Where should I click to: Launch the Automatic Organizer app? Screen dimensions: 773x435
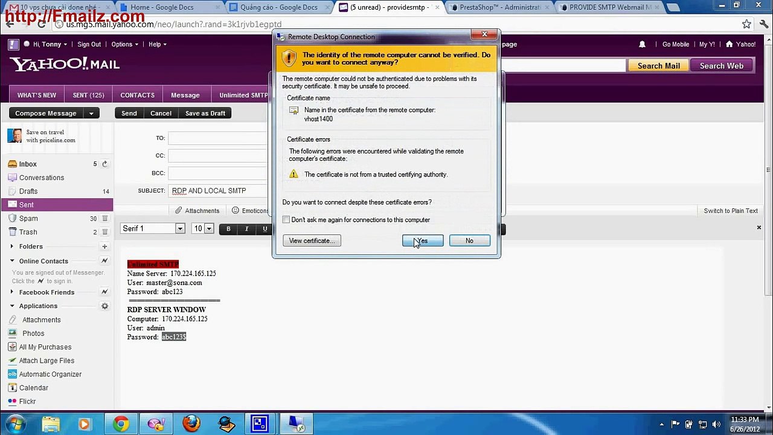(x=50, y=374)
